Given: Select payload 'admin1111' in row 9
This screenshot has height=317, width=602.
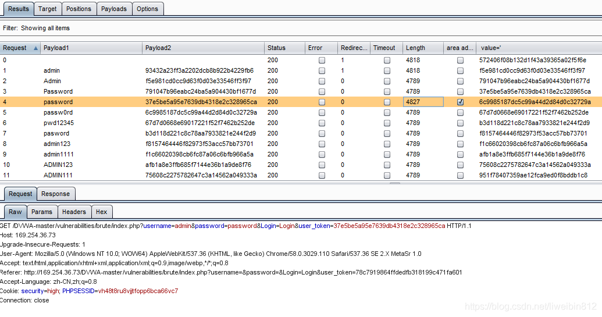Looking at the screenshot, I should click(58, 154).
